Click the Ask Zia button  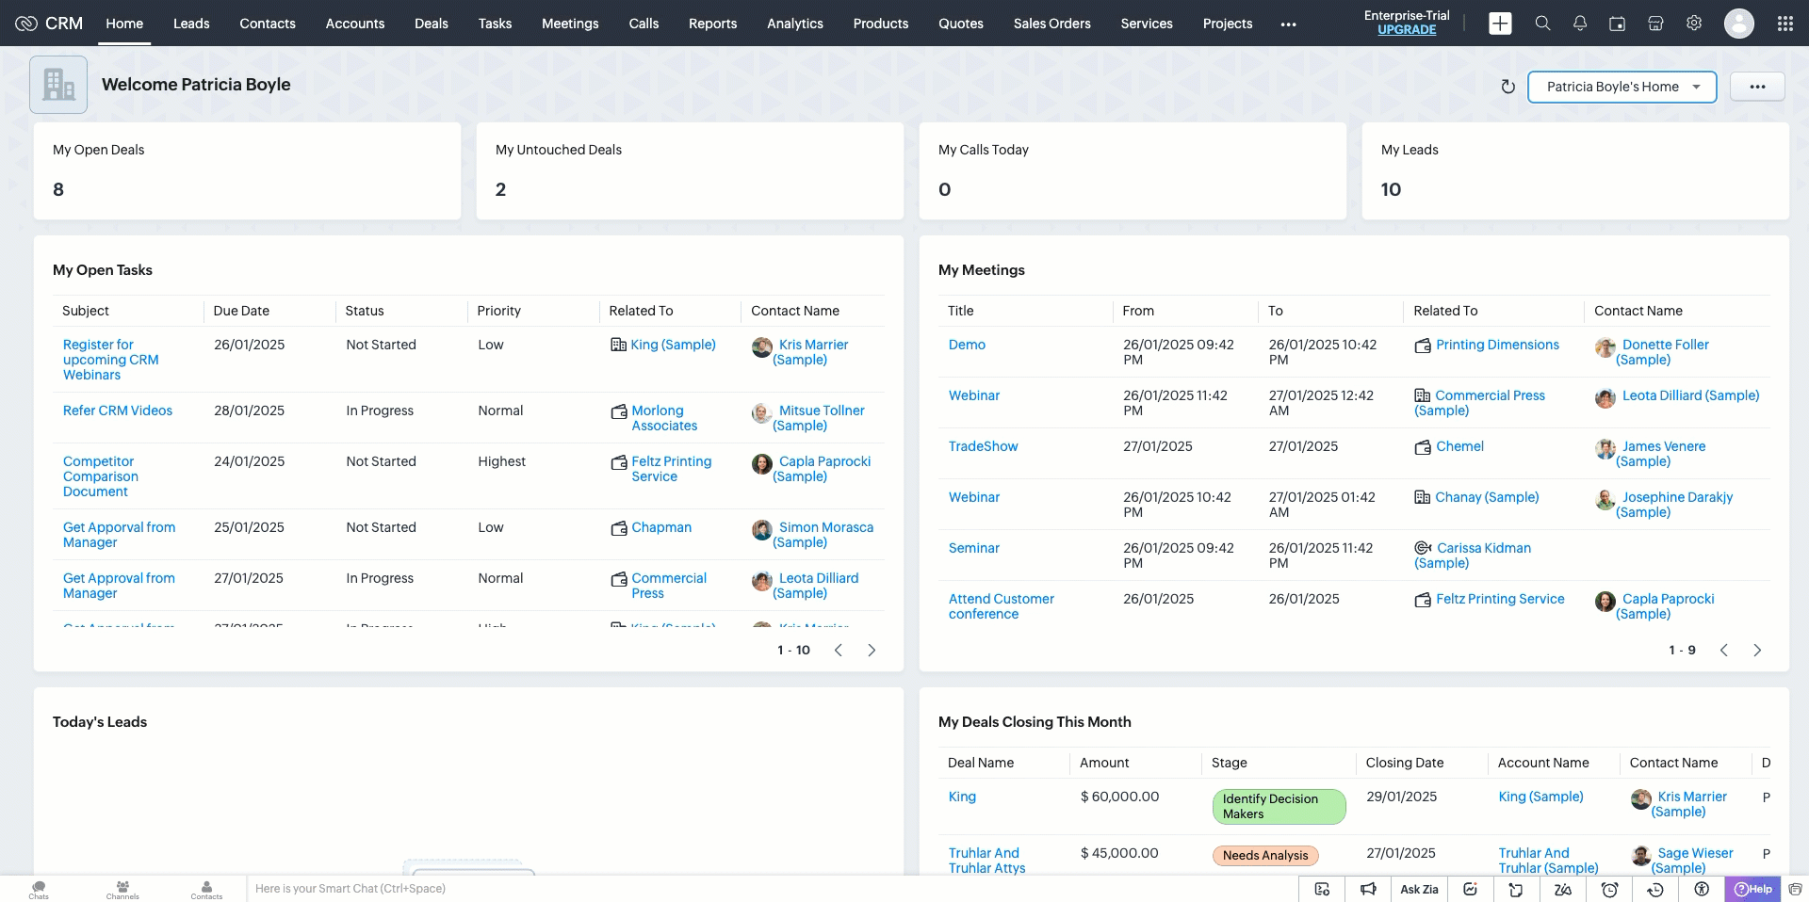point(1419,889)
